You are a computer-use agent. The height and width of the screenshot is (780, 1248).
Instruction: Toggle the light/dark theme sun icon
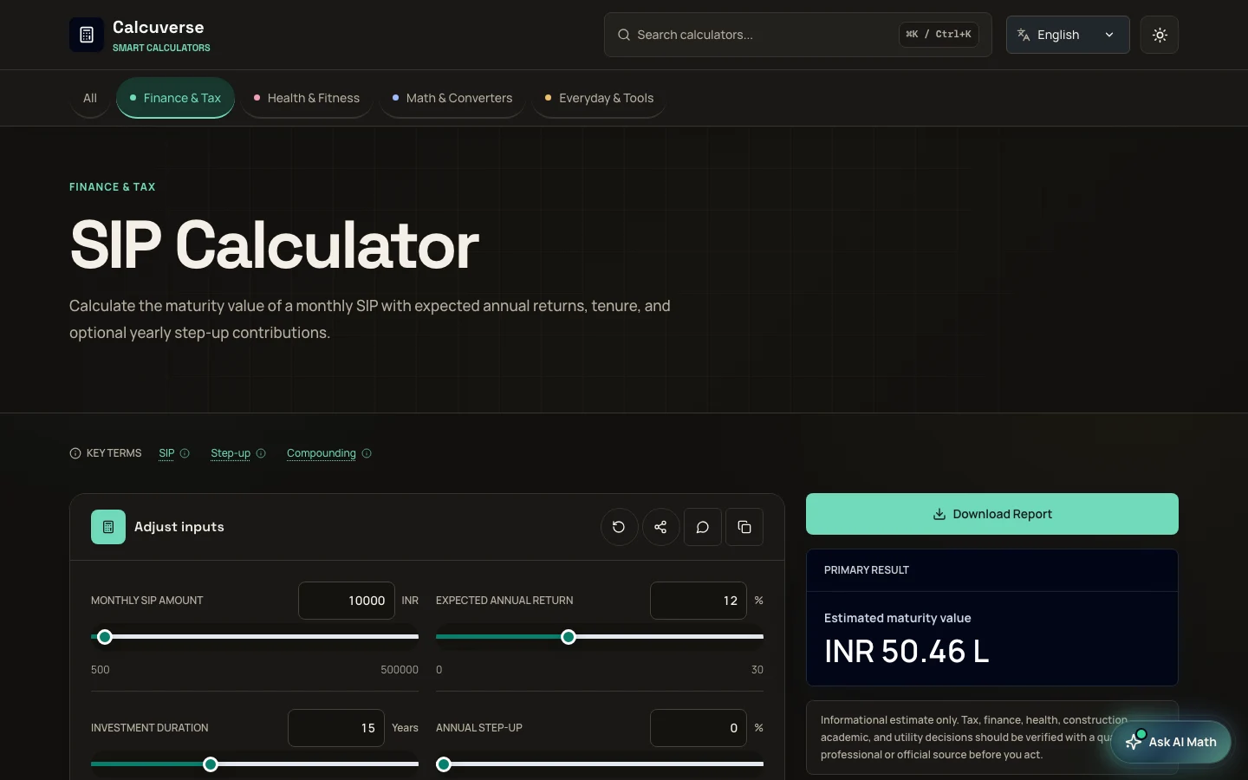(x=1160, y=35)
